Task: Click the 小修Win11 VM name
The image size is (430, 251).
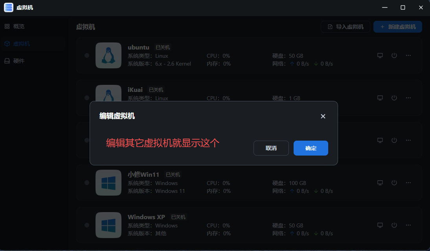Action: click(x=143, y=174)
